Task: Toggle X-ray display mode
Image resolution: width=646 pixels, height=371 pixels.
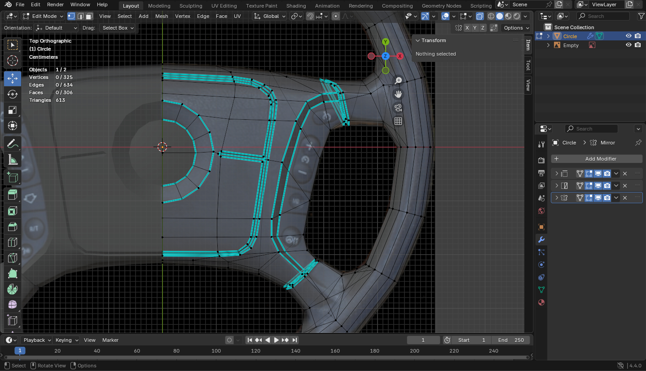Action: coord(480,16)
